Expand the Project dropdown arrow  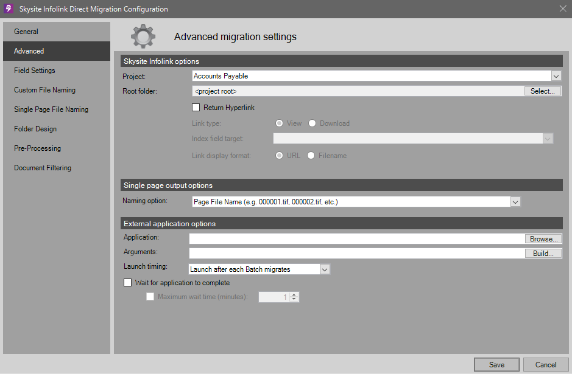click(556, 76)
